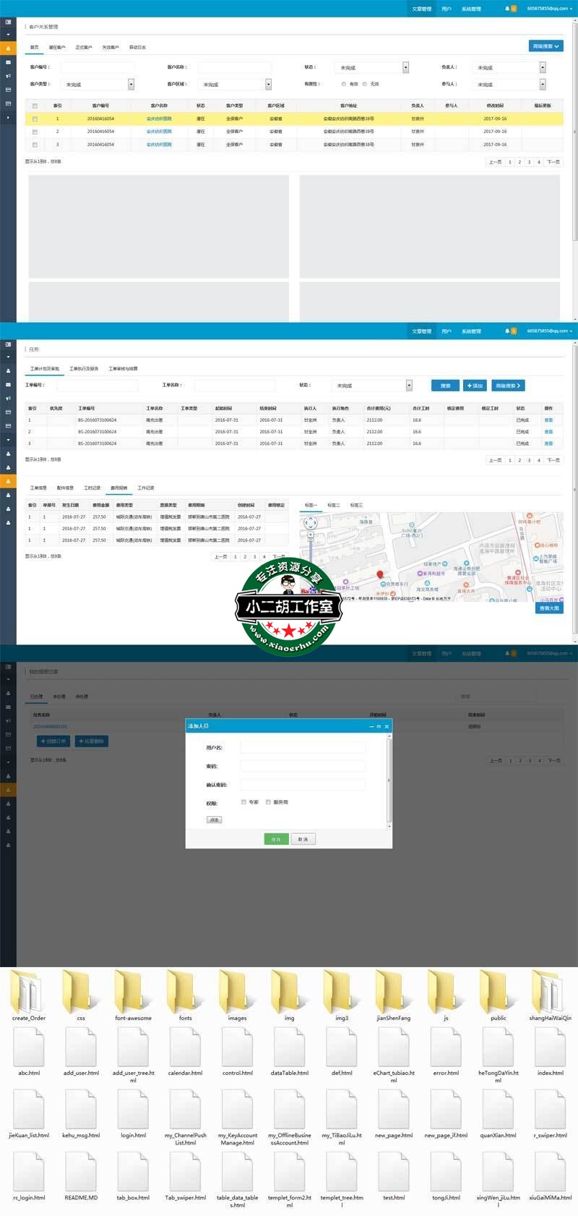This screenshot has width=578, height=1216.
Task: Click the red location pin on map
Action: click(381, 574)
